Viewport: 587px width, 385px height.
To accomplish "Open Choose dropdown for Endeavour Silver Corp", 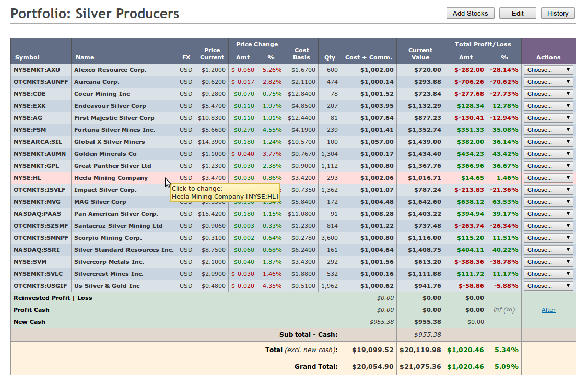I will pos(548,106).
